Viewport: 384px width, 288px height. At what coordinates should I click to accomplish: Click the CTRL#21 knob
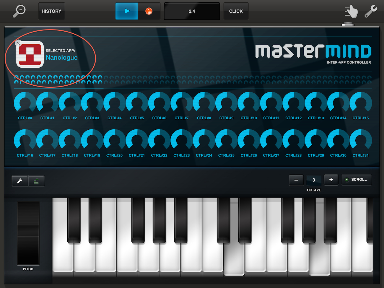(137, 140)
